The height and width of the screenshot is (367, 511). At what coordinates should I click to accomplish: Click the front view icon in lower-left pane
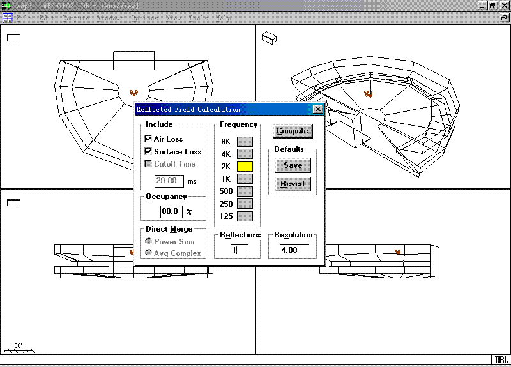click(x=13, y=203)
